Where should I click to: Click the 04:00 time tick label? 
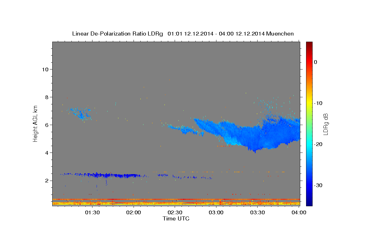[x=299, y=212]
